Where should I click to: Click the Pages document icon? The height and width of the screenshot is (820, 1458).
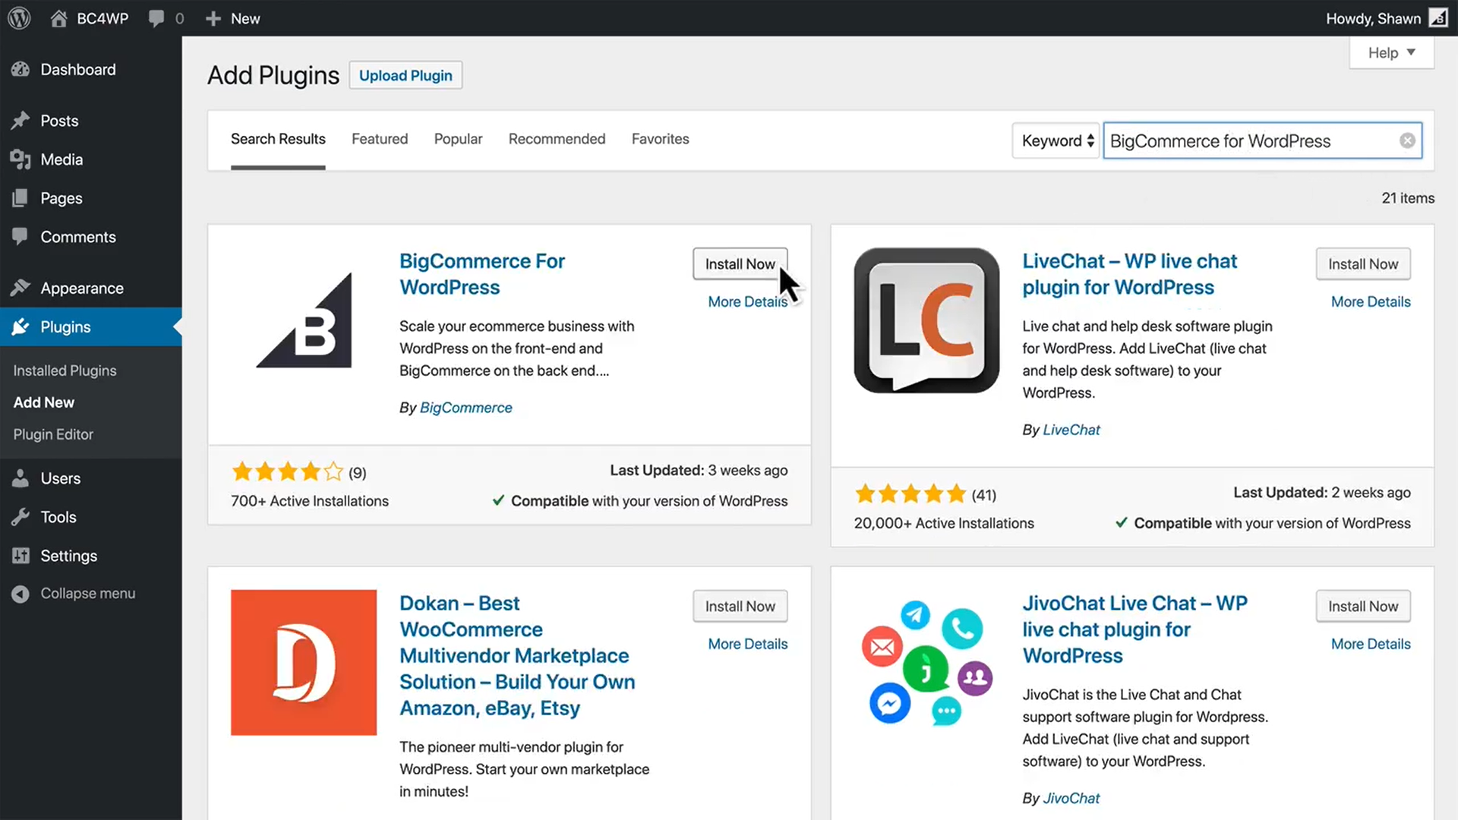(21, 198)
